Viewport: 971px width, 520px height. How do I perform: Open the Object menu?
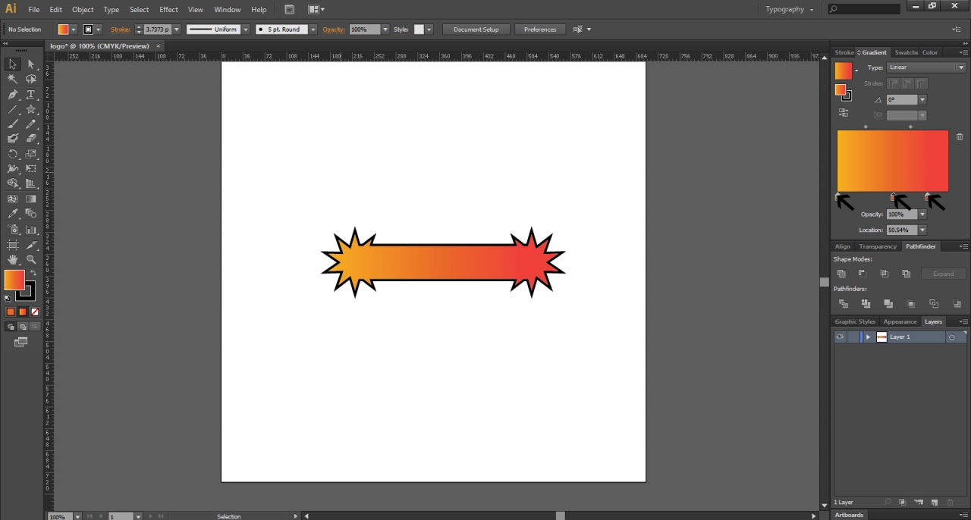83,10
